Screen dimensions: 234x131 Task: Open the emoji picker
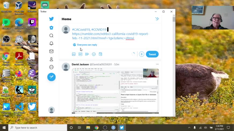pyautogui.click(x=94, y=54)
